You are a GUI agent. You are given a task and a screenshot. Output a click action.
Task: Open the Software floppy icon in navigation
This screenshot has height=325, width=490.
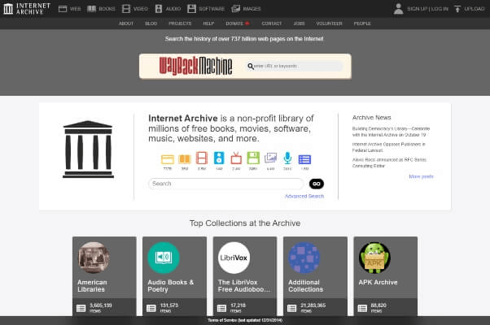point(191,9)
